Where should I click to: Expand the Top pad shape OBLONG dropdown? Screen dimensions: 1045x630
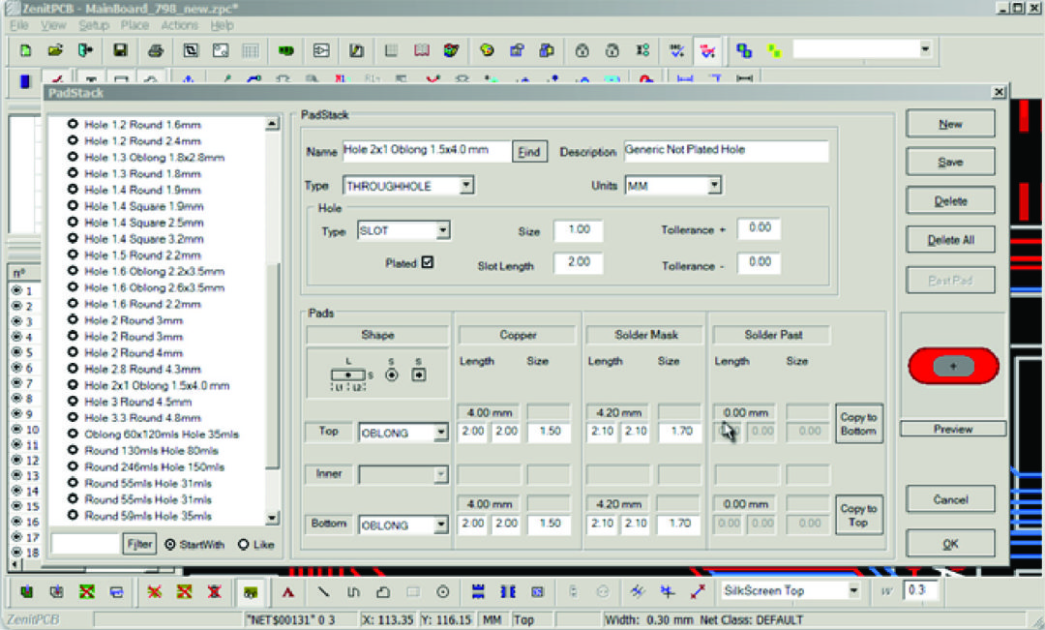440,433
